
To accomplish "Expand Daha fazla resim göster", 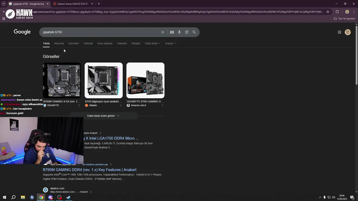I will coord(103,116).
